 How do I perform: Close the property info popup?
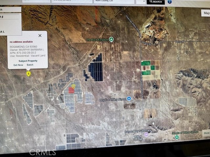click(40, 36)
